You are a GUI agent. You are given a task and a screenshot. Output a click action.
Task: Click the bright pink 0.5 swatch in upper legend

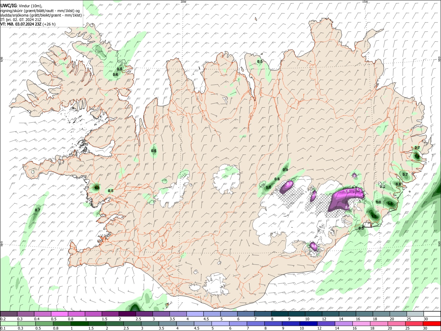pyautogui.click(x=60, y=314)
